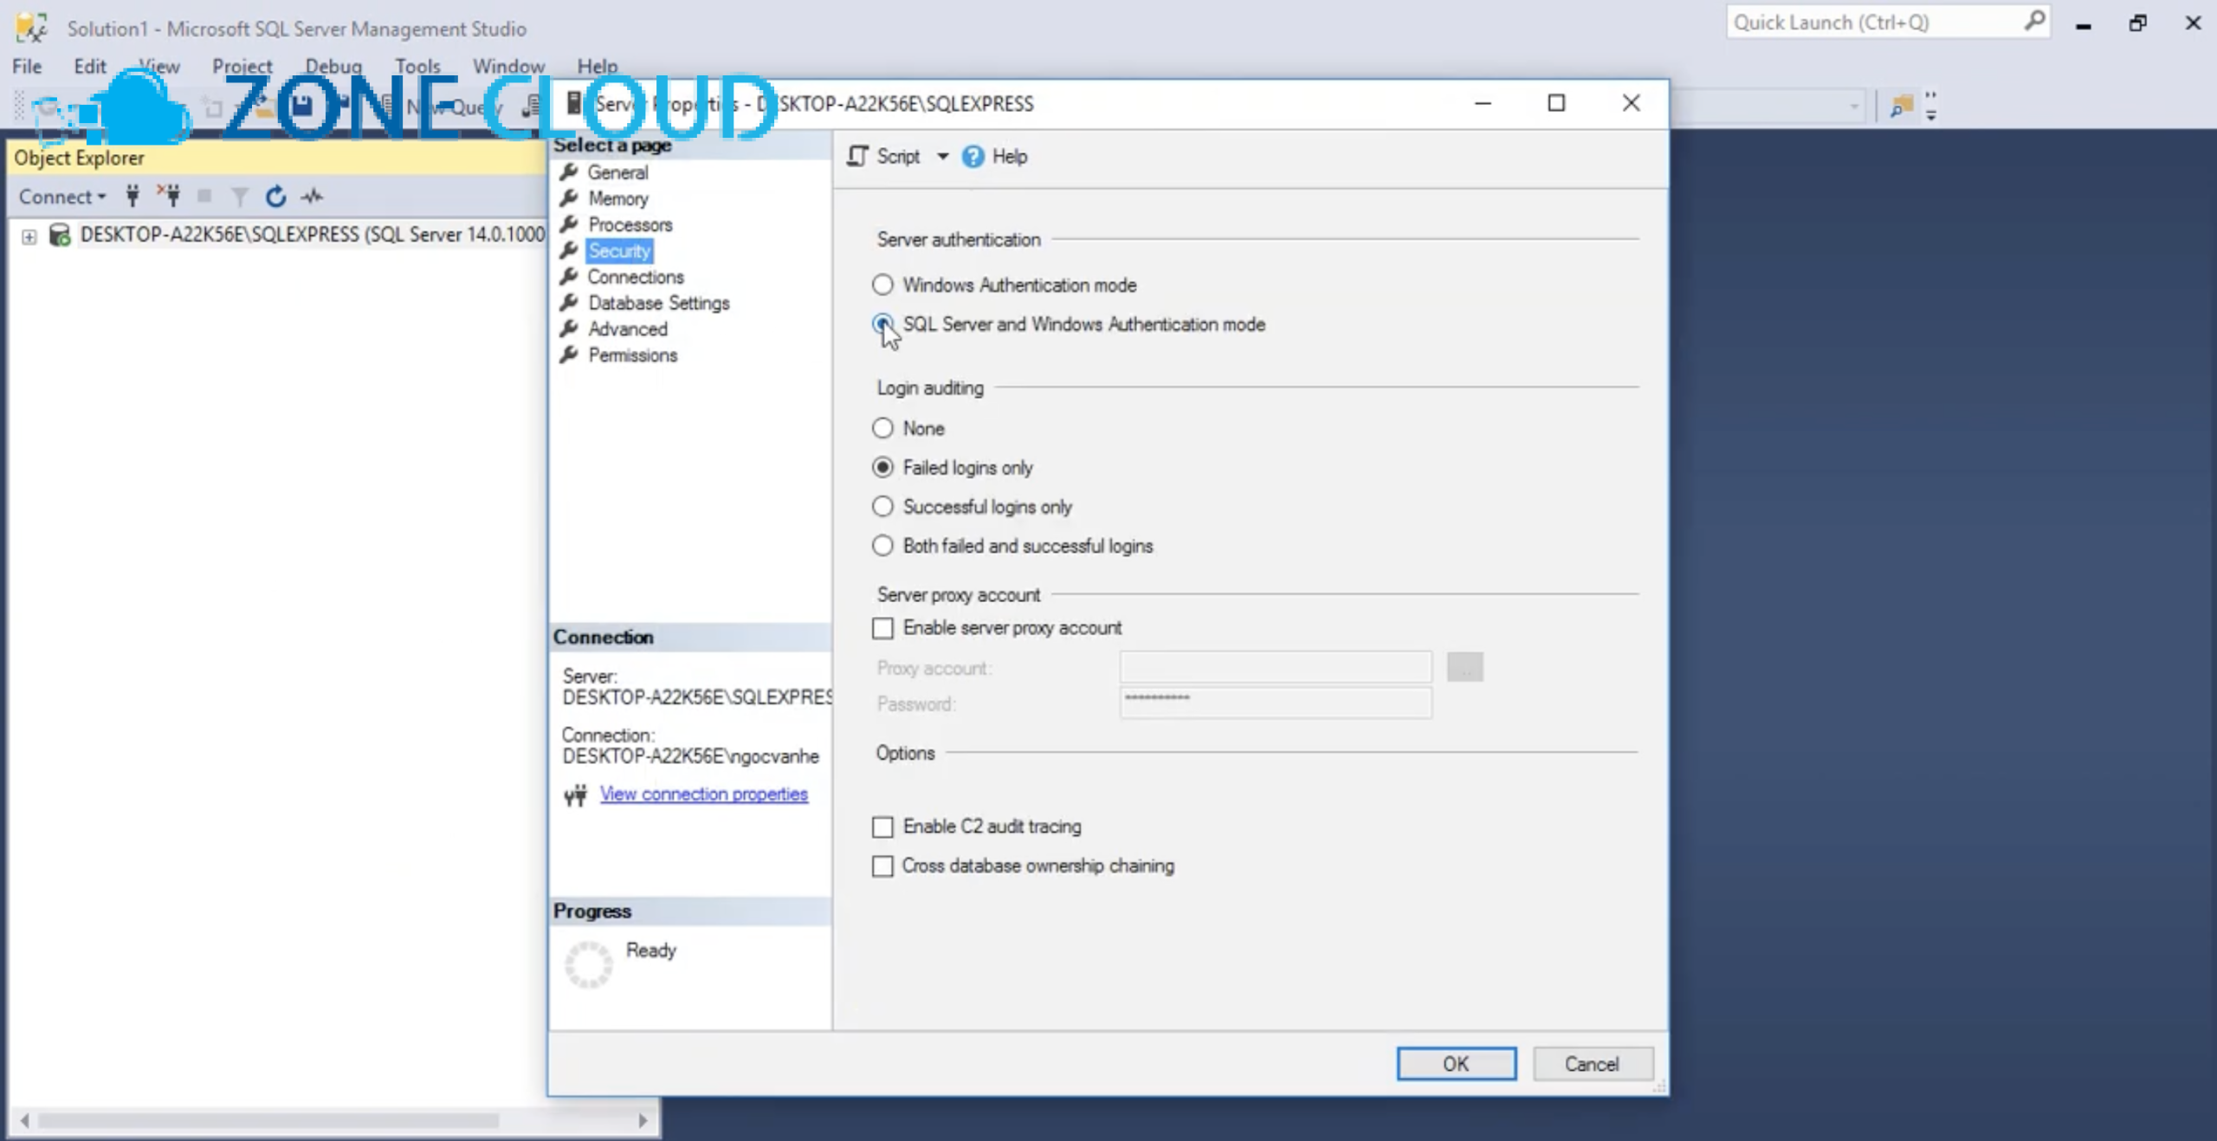Open the Script dropdown arrow
2217x1141 pixels.
[942, 156]
